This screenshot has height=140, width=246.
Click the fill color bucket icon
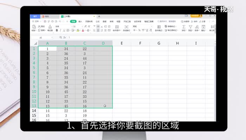[x=78, y=30]
